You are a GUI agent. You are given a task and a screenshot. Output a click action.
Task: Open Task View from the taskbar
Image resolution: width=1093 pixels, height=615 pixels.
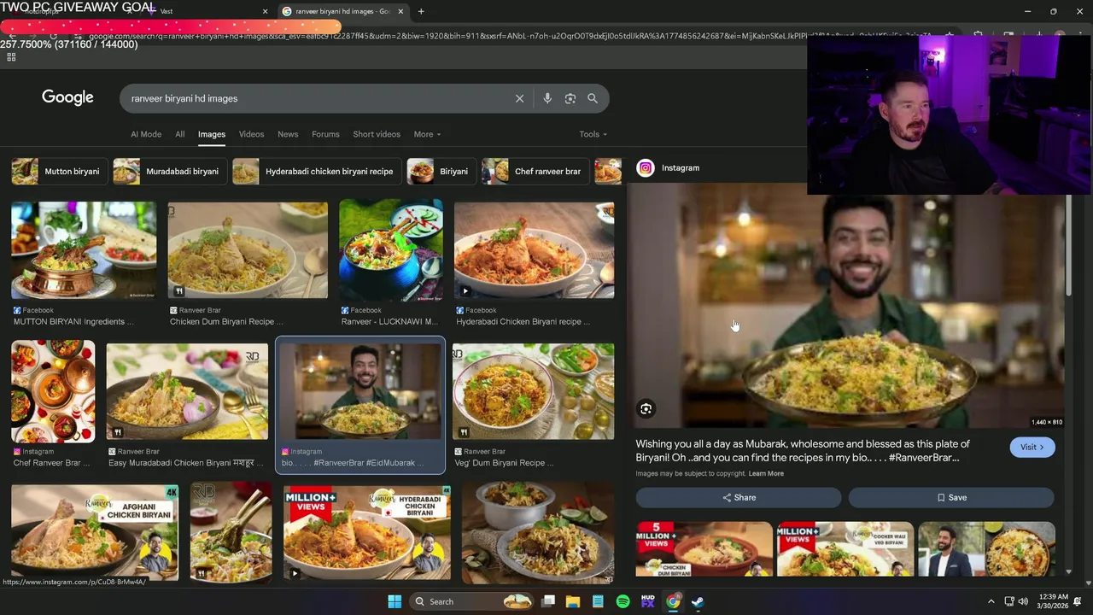coord(548,601)
